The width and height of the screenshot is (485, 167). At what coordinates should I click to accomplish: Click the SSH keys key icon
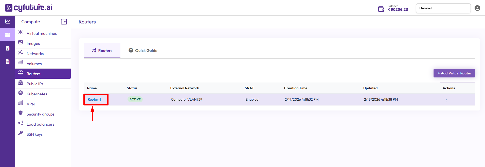[21, 133]
